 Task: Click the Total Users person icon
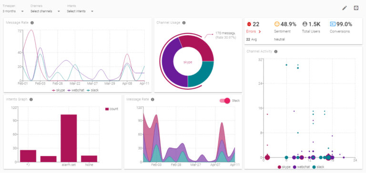coord(305,24)
